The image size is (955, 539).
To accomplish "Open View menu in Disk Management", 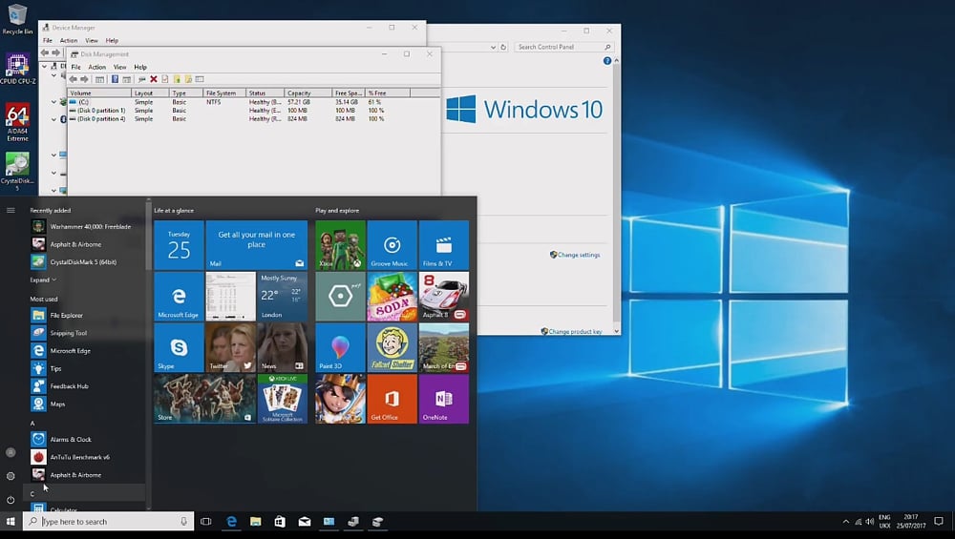I will click(120, 67).
